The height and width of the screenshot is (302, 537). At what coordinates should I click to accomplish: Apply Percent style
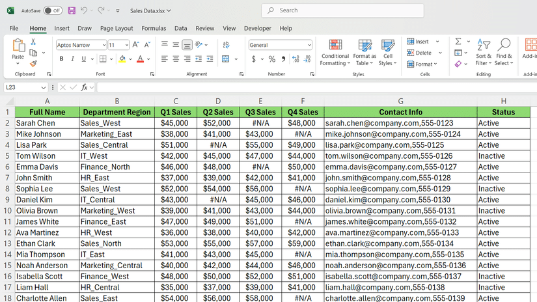tap(272, 59)
